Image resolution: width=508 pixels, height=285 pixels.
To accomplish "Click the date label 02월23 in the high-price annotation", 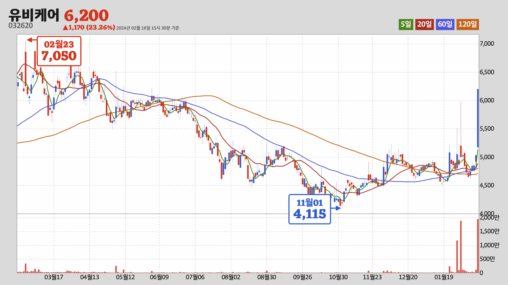I will point(59,44).
